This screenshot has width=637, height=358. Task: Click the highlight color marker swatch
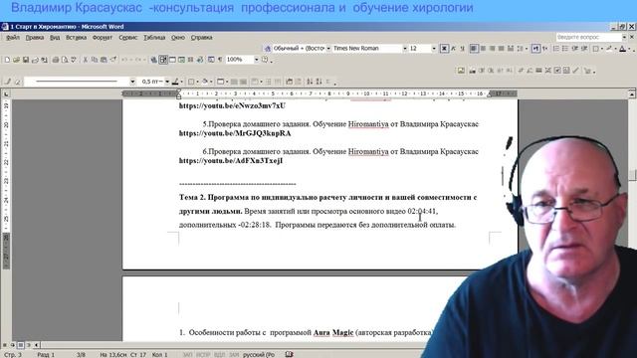[x=609, y=49]
